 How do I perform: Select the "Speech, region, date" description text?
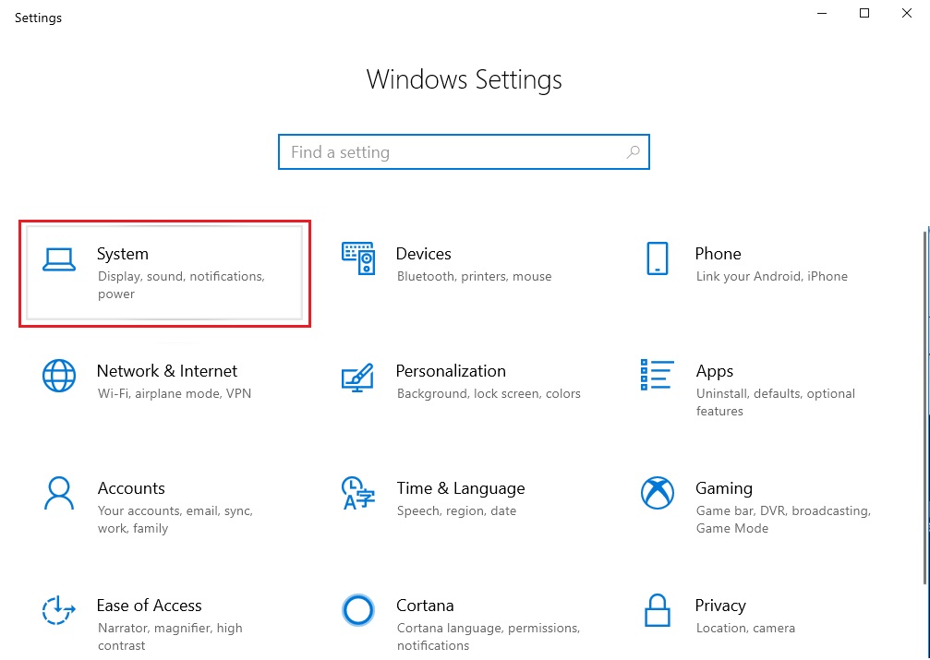pos(456,511)
